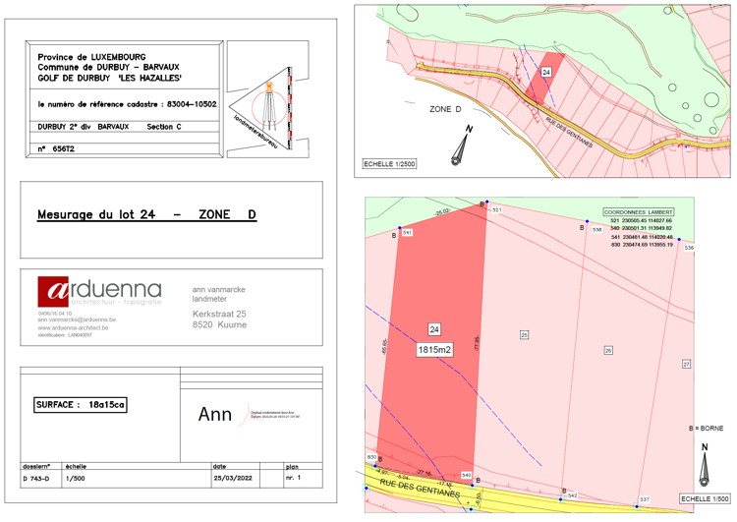
Task: Click the Ann digital signature
Action: (215, 414)
